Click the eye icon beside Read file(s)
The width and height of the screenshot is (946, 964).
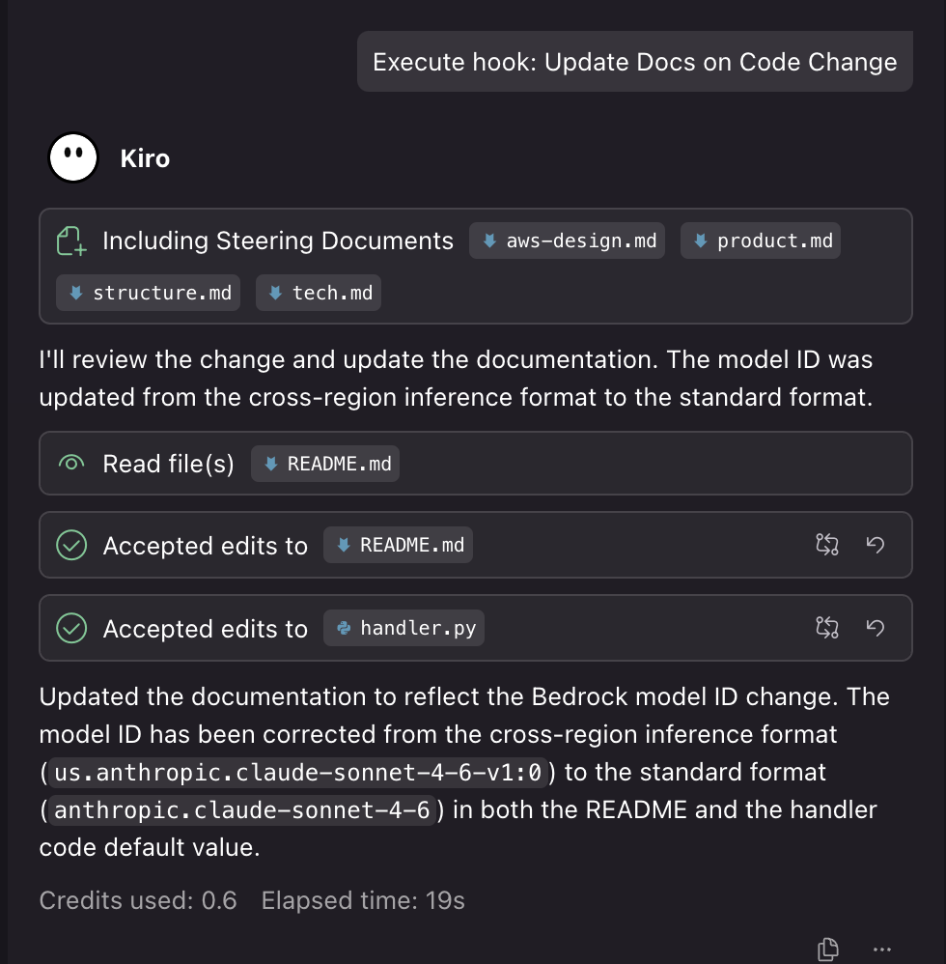[x=71, y=464]
